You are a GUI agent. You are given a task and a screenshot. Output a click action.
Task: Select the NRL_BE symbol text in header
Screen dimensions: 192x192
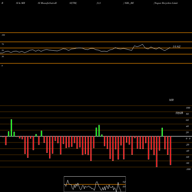[129, 3]
